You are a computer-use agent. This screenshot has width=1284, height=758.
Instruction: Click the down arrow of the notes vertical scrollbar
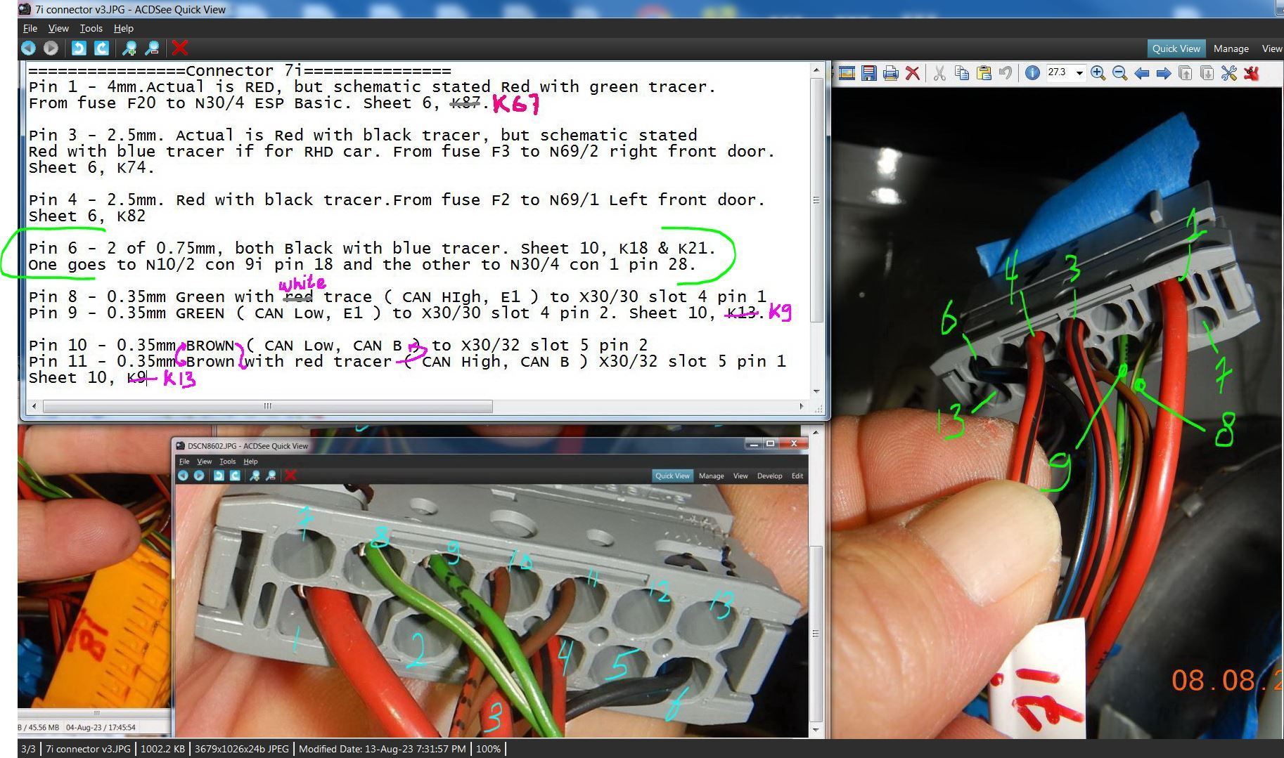[x=816, y=391]
